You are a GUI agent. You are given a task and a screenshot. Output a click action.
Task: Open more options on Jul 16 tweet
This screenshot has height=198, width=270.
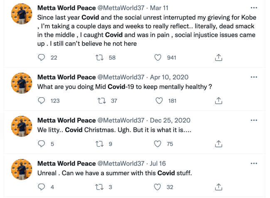(254, 164)
